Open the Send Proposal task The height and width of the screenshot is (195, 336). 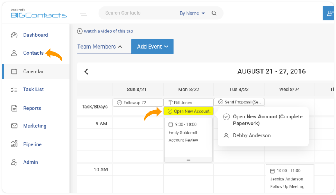pyautogui.click(x=239, y=102)
